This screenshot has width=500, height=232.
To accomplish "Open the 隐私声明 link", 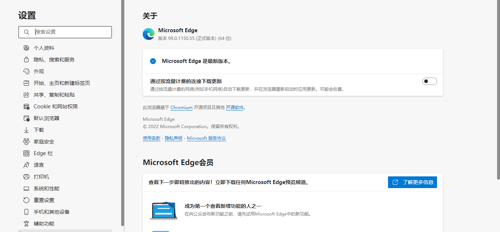I will point(173,138).
